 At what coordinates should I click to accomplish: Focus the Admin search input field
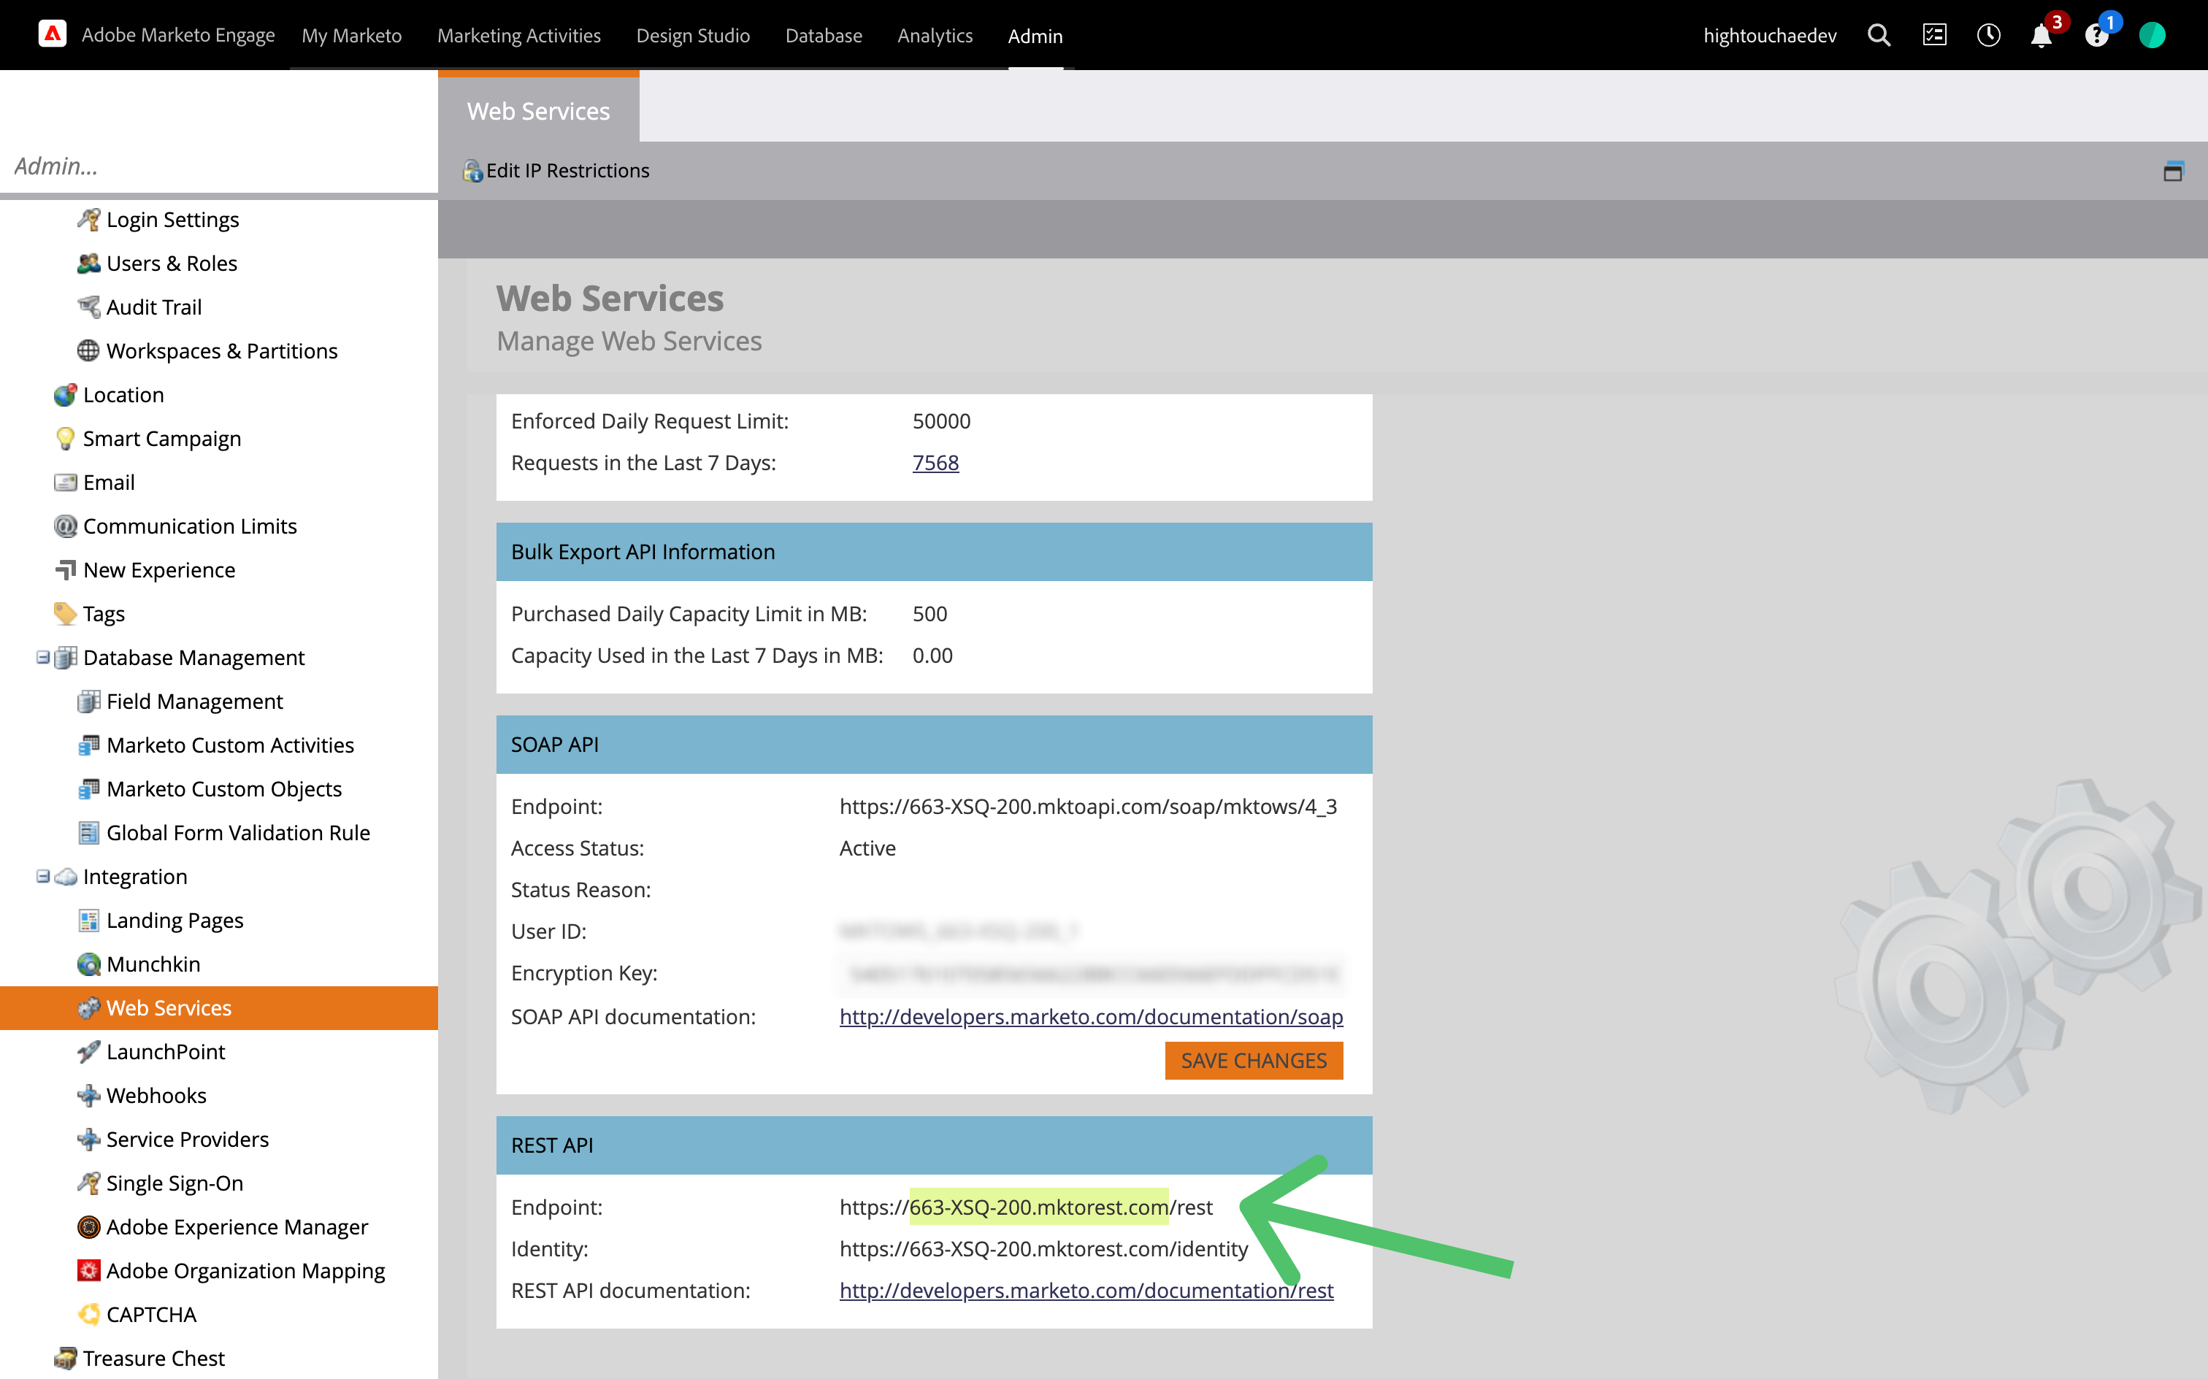pyautogui.click(x=219, y=166)
